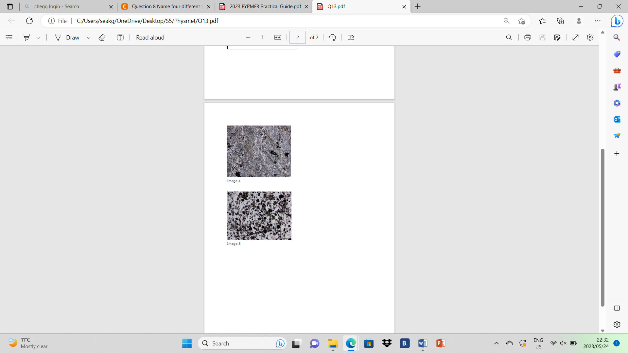Open the Draw pen options dropdown
Viewport: 628px width, 353px height.
(89, 37)
